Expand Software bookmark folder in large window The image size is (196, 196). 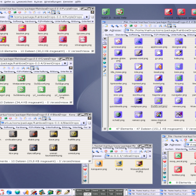point(135,35)
